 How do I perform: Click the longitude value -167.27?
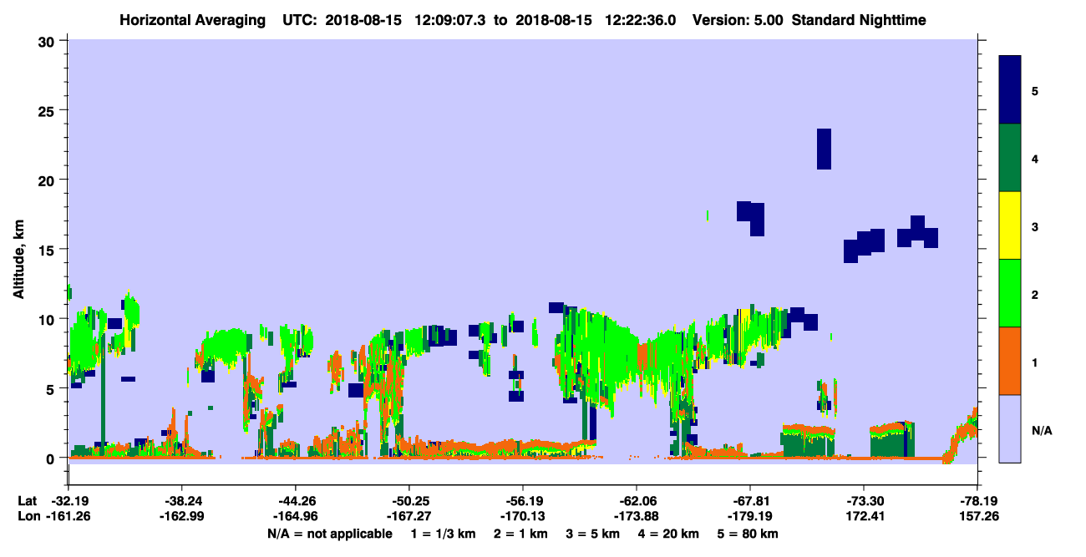(x=409, y=516)
